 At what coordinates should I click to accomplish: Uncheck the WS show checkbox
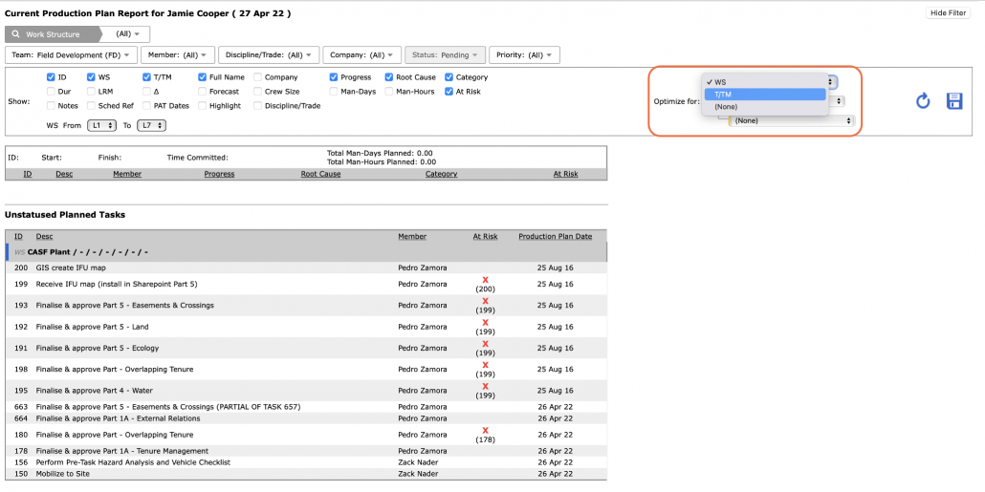pyautogui.click(x=91, y=77)
